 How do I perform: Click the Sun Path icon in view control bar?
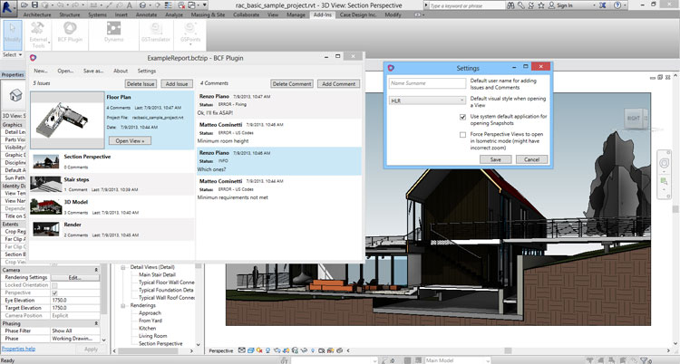pyautogui.click(x=259, y=350)
